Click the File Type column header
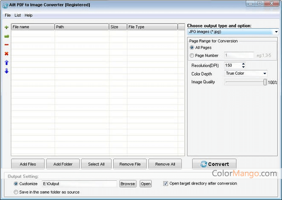 (x=153, y=27)
